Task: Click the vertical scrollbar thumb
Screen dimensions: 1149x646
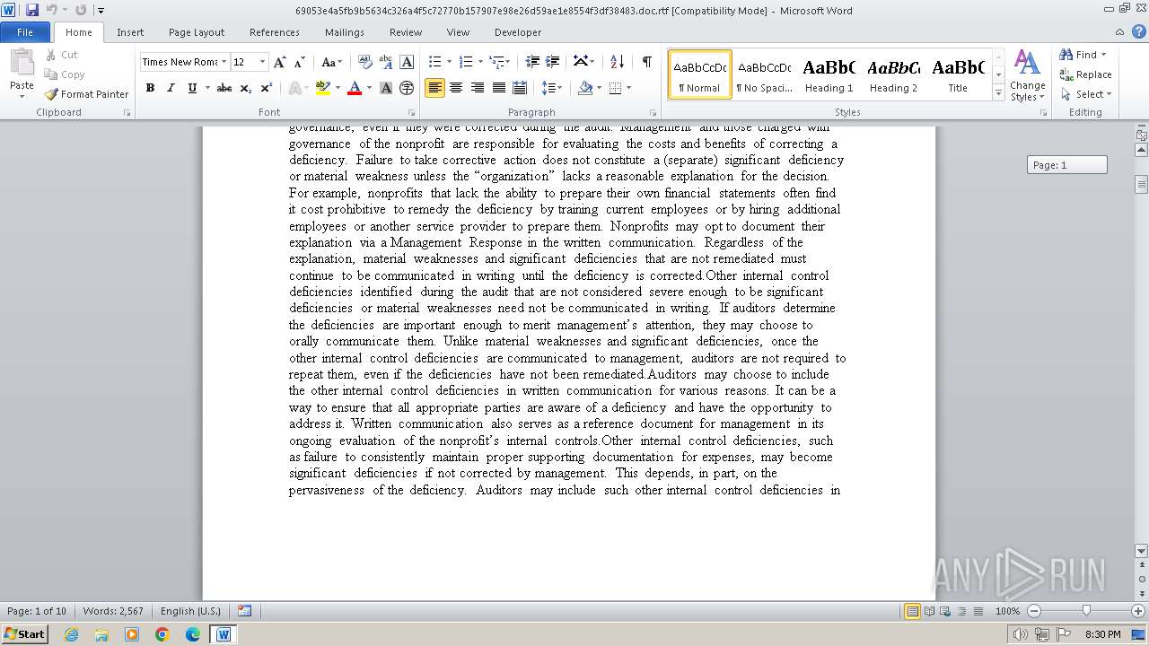Action: 1141,185
